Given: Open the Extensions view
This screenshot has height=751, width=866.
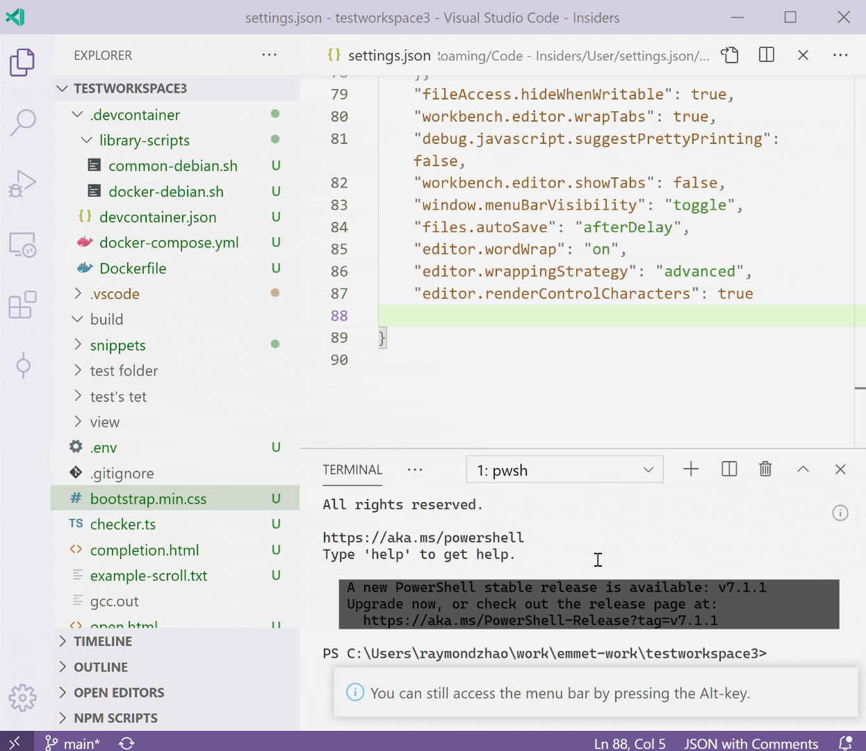Looking at the screenshot, I should [22, 305].
